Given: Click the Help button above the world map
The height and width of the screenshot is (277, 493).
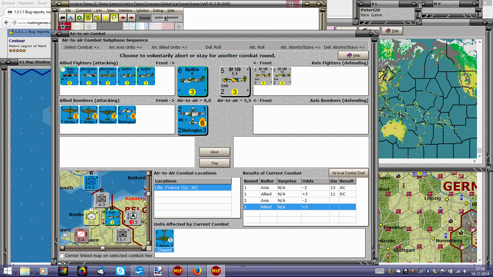Looking at the screenshot, I should pyautogui.click(x=392, y=31).
